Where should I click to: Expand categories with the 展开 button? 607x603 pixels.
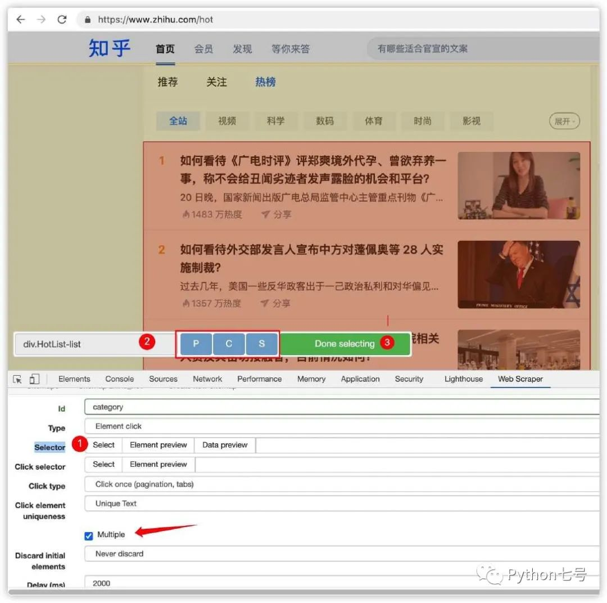click(564, 121)
